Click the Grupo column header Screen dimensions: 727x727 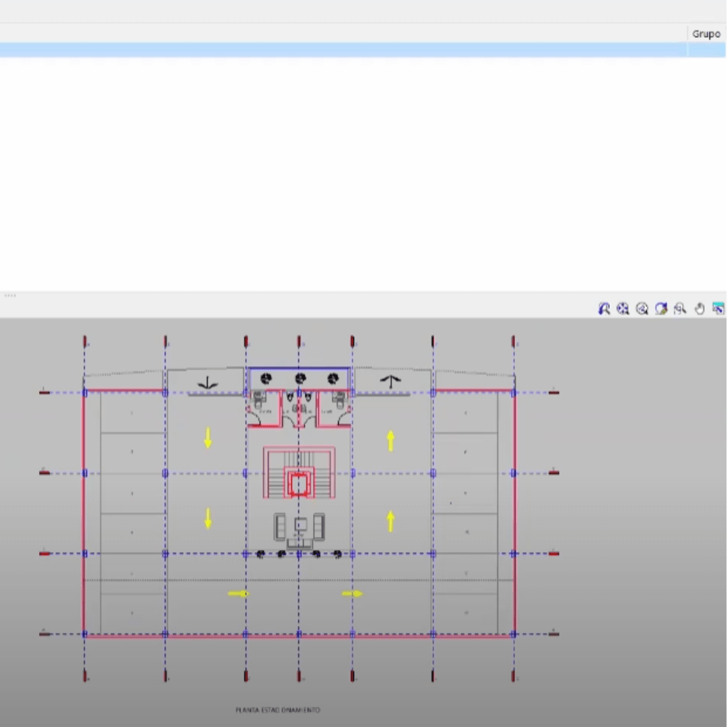click(705, 34)
